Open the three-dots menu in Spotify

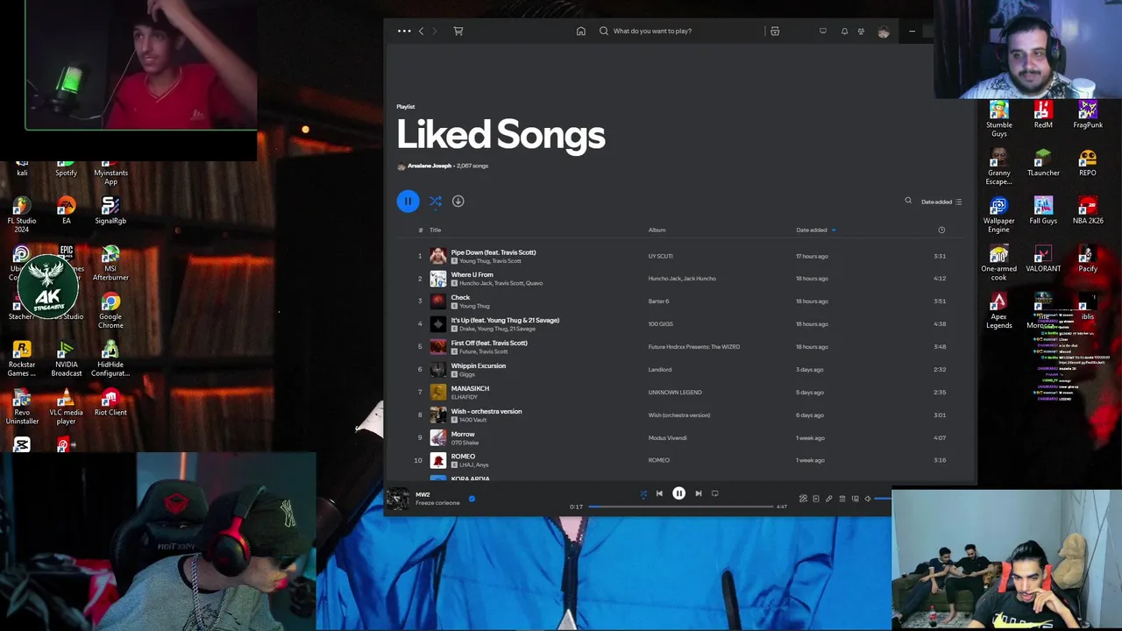(x=404, y=31)
